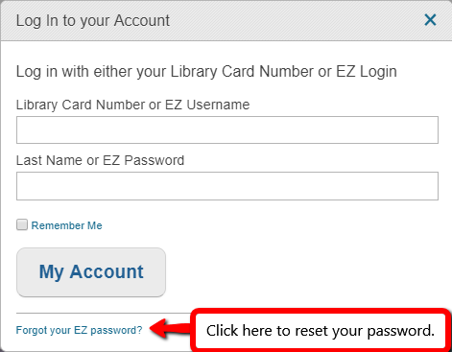The height and width of the screenshot is (352, 452).
Task: Click the word 'Account' in the dialog title
Action: (142, 20)
